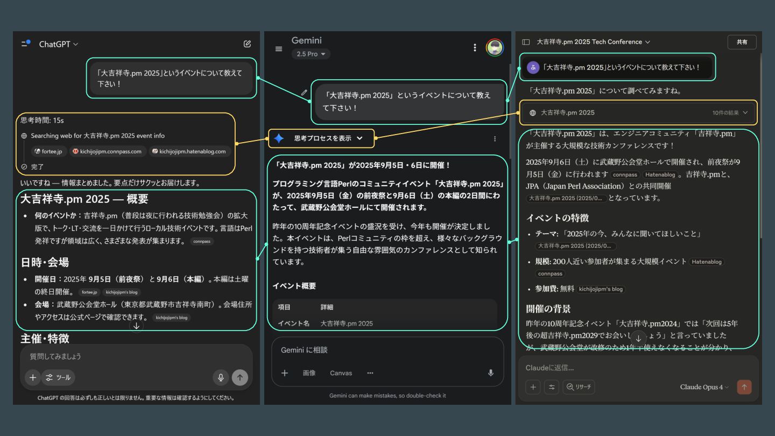Screen dimensions: 775x436
Task: Select the Canvas option in Gemini
Action: click(341, 373)
